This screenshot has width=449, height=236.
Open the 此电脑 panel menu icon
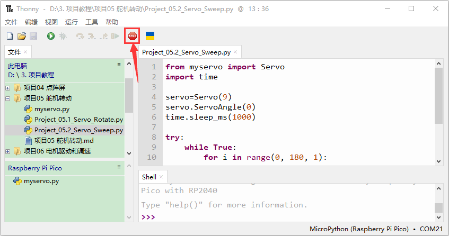point(119,65)
